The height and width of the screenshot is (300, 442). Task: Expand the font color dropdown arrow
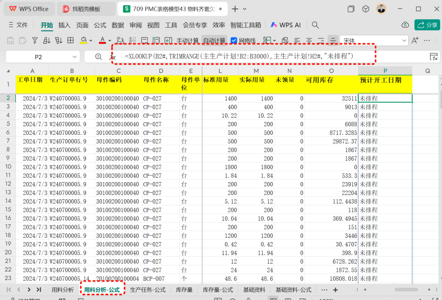(110, 41)
